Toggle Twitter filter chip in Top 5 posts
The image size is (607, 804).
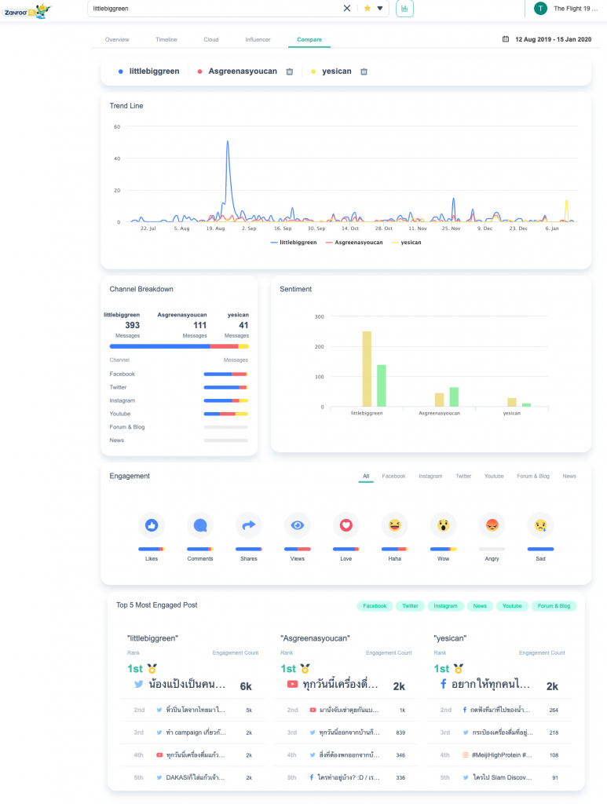(x=410, y=606)
